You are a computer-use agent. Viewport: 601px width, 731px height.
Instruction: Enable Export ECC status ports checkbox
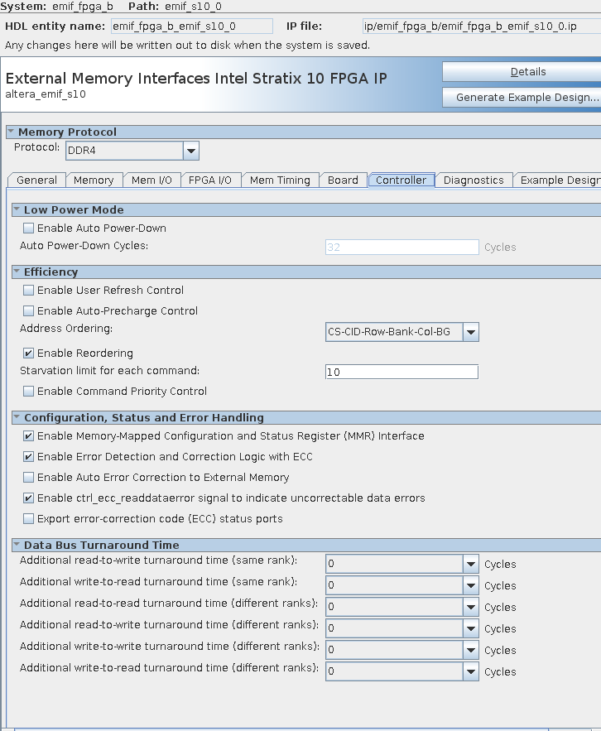click(28, 518)
